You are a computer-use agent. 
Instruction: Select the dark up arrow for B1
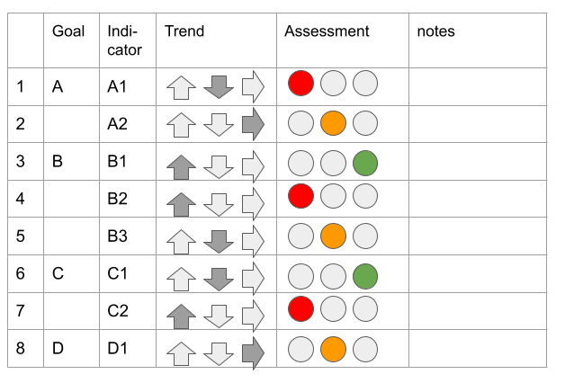click(182, 165)
